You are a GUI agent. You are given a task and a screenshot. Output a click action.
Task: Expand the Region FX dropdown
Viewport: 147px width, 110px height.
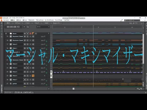(x=57, y=23)
